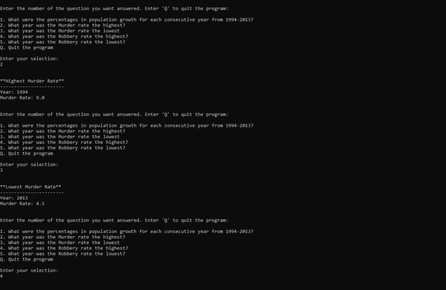Click the topmost Quit the program option
The width and height of the screenshot is (446, 290).
coord(27,47)
